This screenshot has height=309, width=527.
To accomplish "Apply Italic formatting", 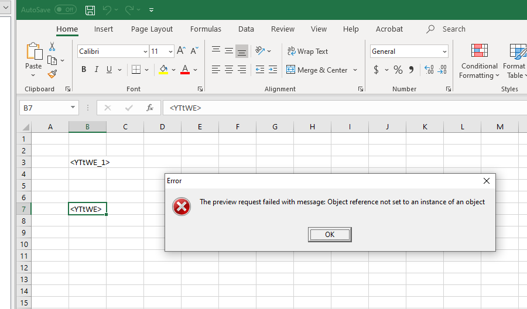I will coord(97,70).
